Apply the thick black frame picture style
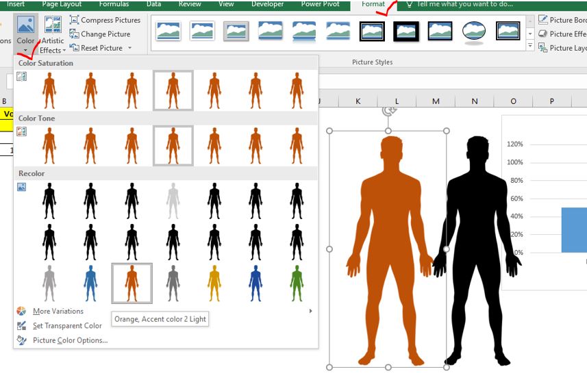Screen dimensions: 587x380 coord(406,31)
